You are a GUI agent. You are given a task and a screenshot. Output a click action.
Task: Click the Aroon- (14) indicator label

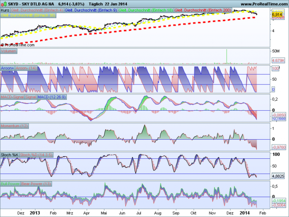tap(26, 68)
